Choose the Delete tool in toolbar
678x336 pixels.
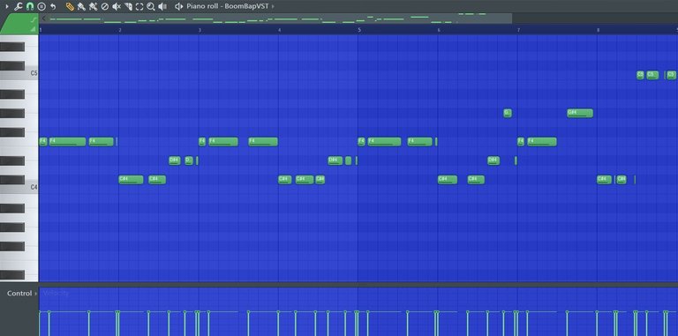point(105,6)
